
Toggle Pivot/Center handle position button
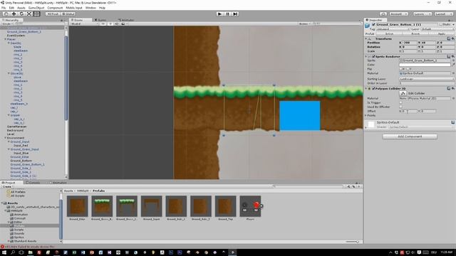click(x=53, y=14)
